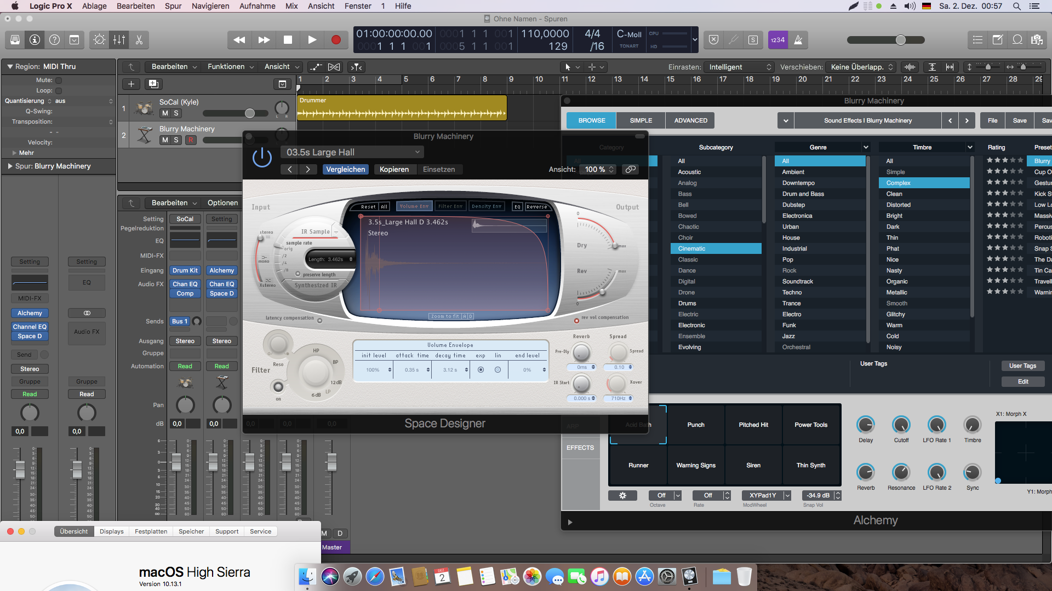Open the Mixer via toolbar icon
The height and width of the screenshot is (591, 1052).
(119, 40)
